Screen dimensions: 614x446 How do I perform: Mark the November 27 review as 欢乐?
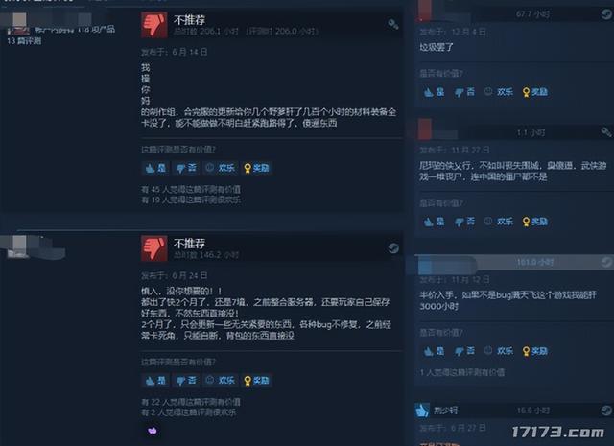click(499, 222)
